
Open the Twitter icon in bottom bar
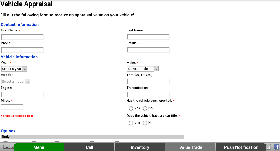269,147
